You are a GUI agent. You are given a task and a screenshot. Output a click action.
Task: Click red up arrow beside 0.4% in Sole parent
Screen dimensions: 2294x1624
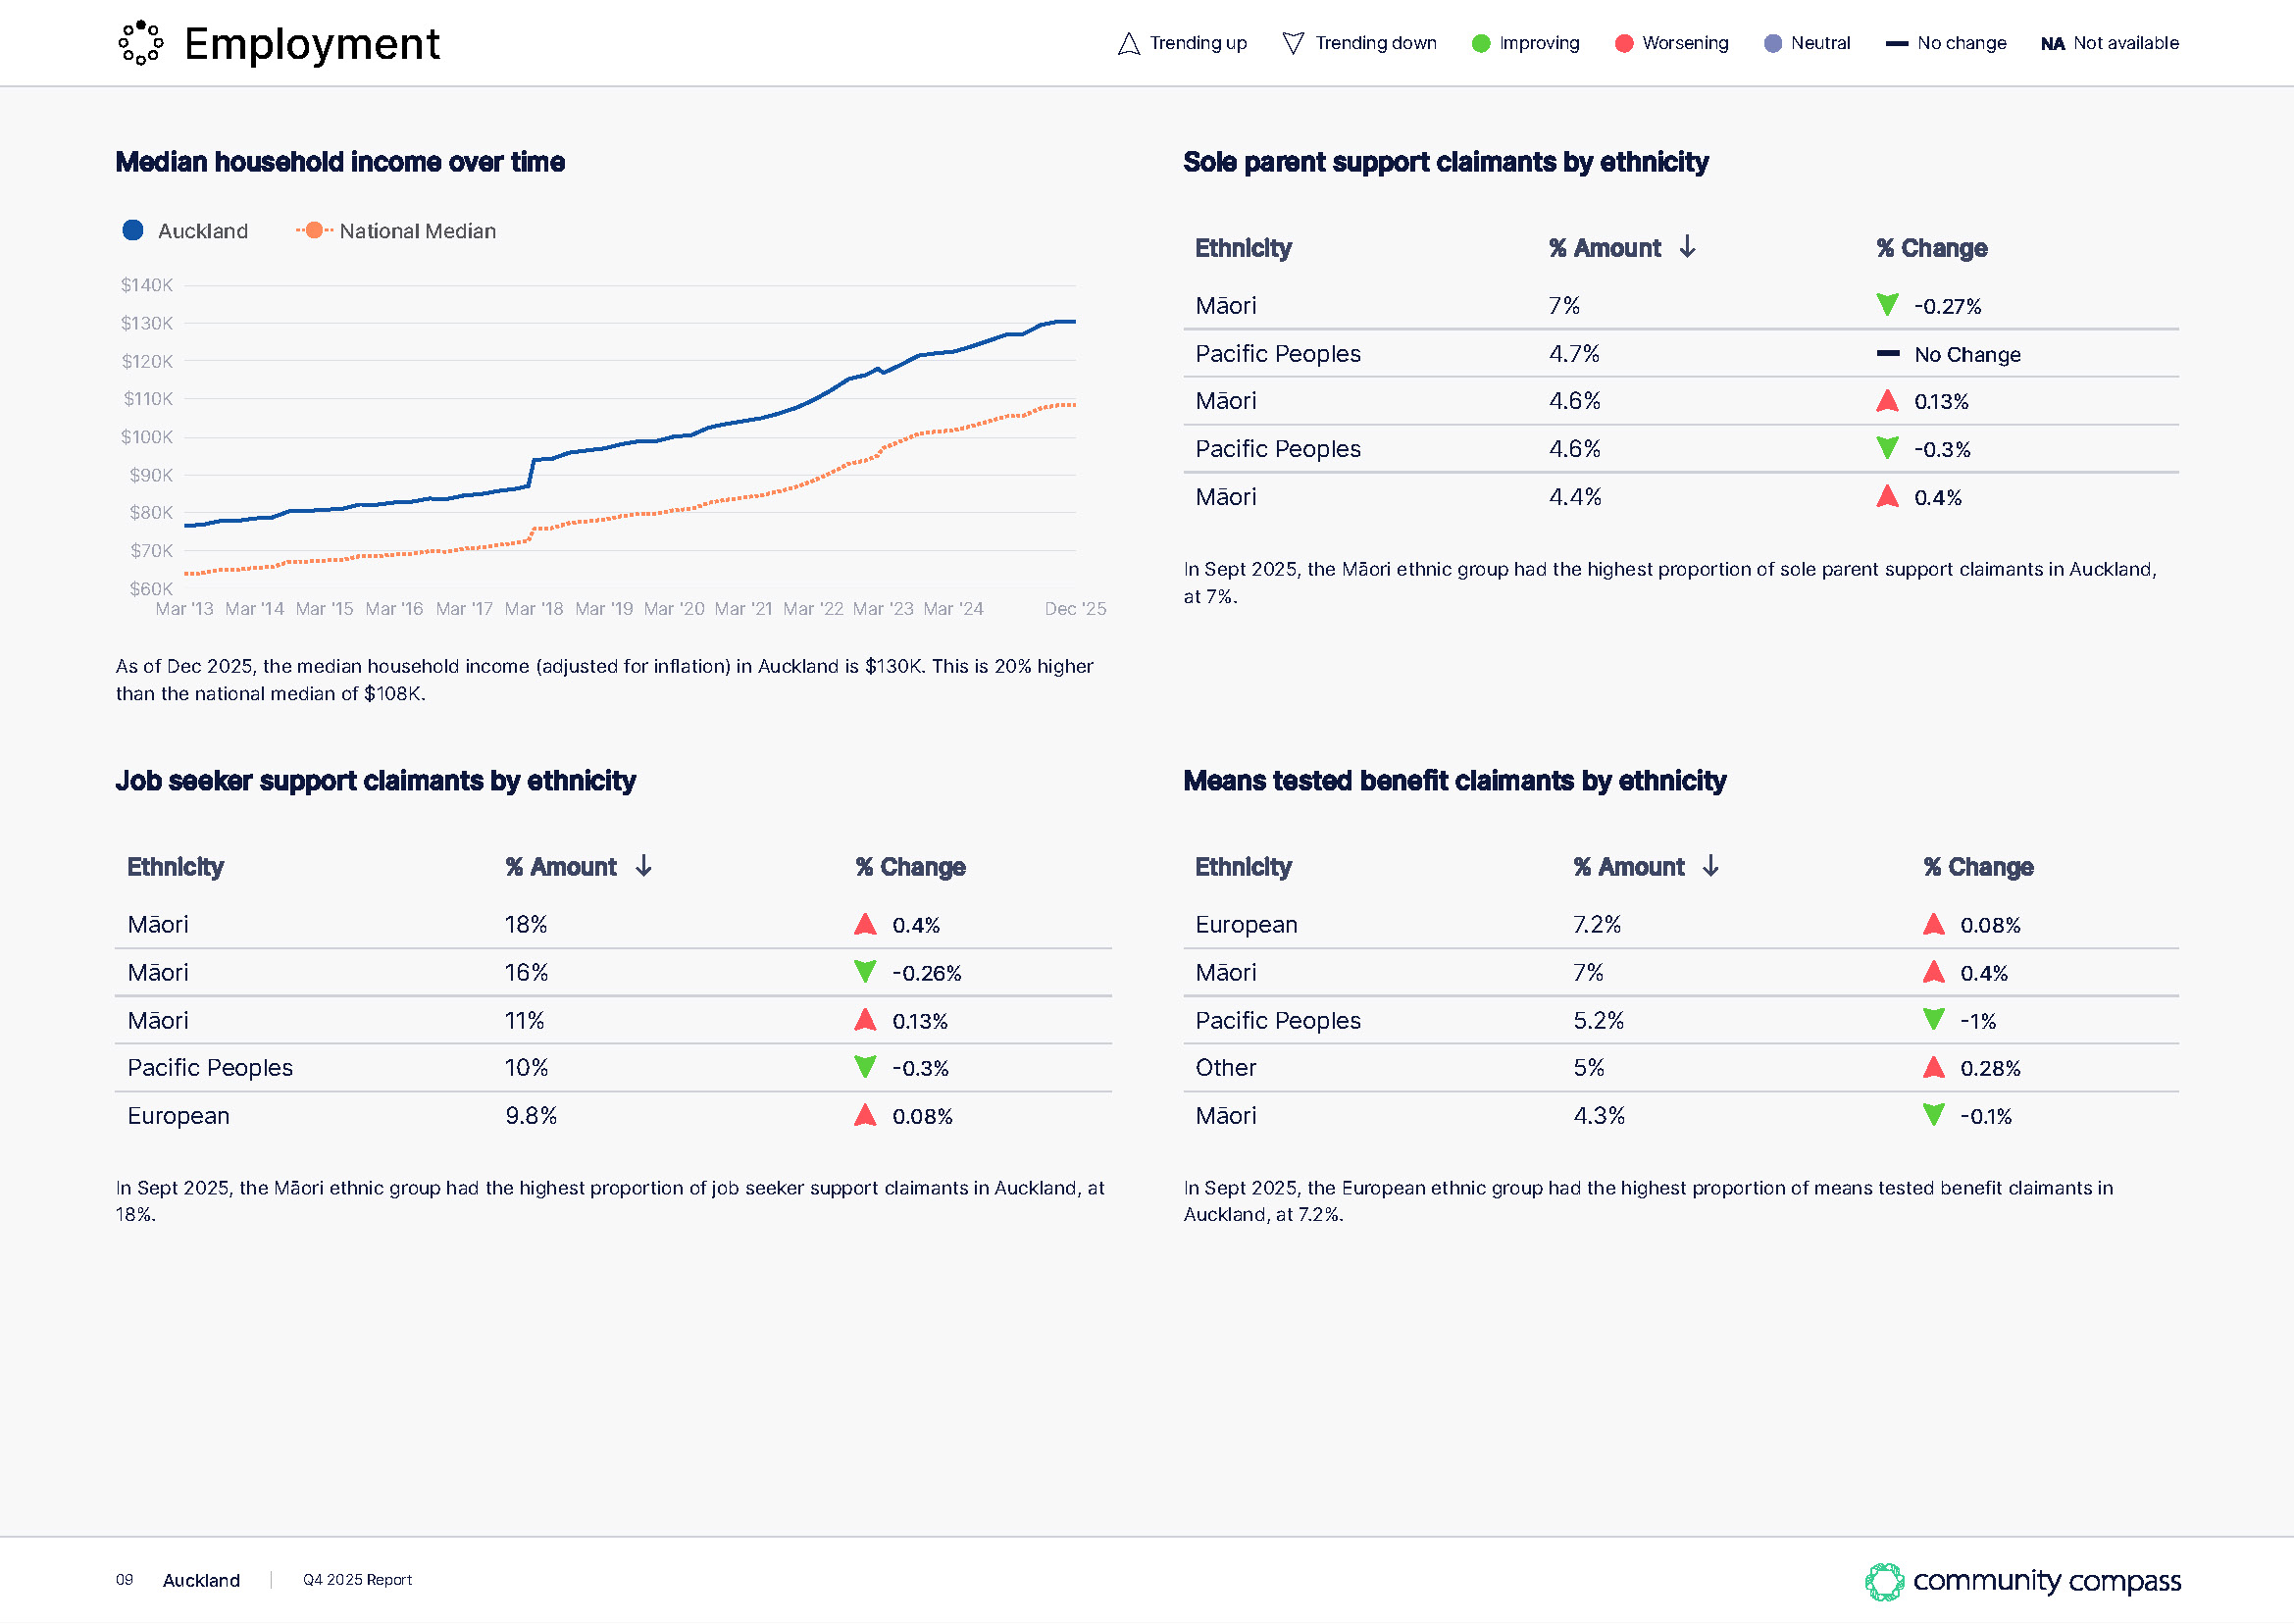tap(1887, 496)
